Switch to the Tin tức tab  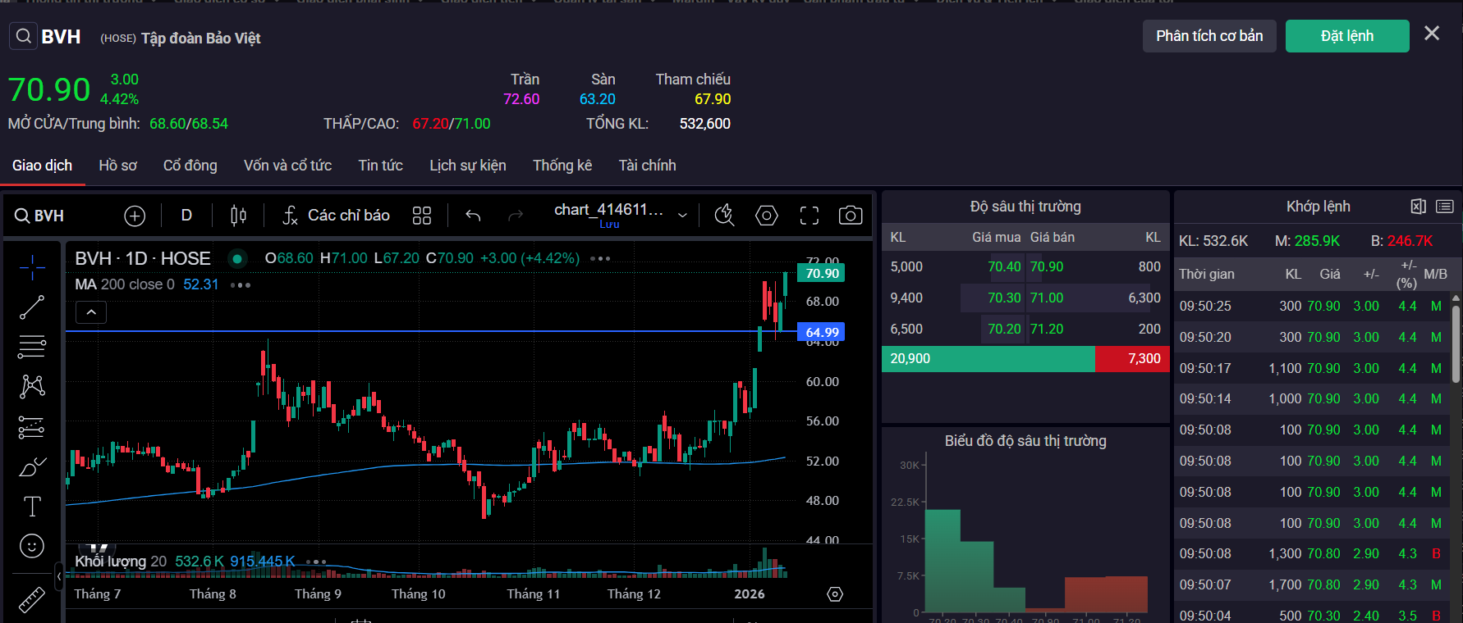(380, 166)
